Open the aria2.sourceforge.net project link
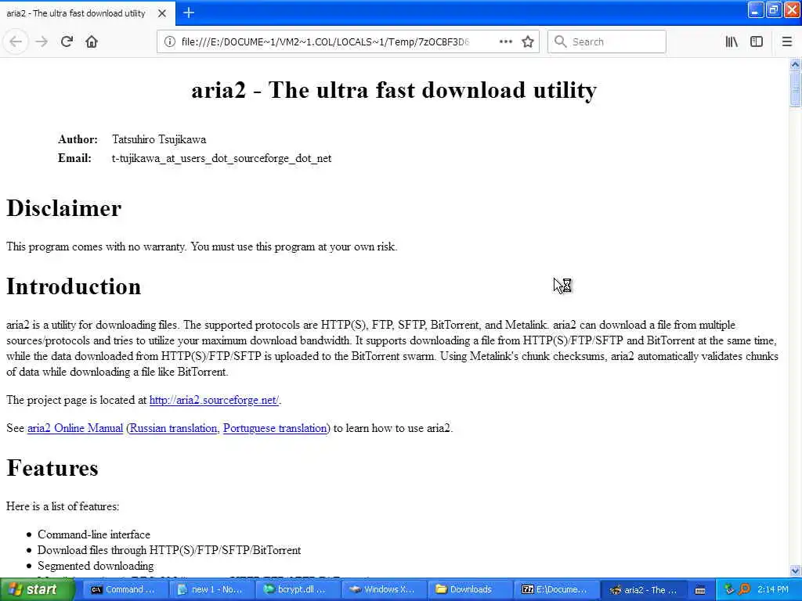The width and height of the screenshot is (802, 601). [x=214, y=400]
